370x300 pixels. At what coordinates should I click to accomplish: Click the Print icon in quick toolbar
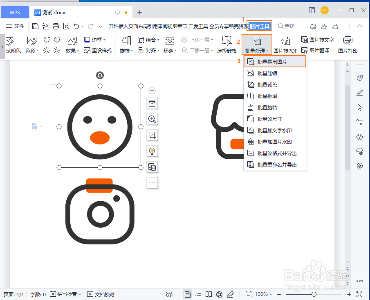pyautogui.click(x=56, y=26)
